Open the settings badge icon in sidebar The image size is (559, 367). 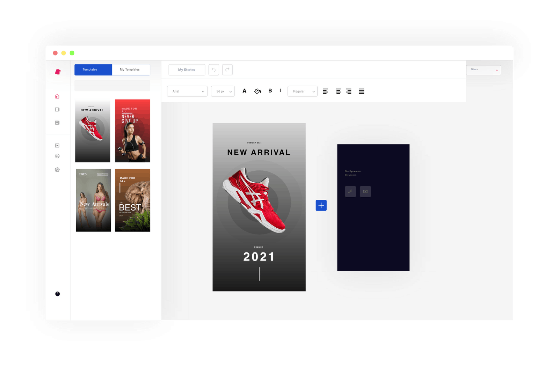[x=57, y=170]
